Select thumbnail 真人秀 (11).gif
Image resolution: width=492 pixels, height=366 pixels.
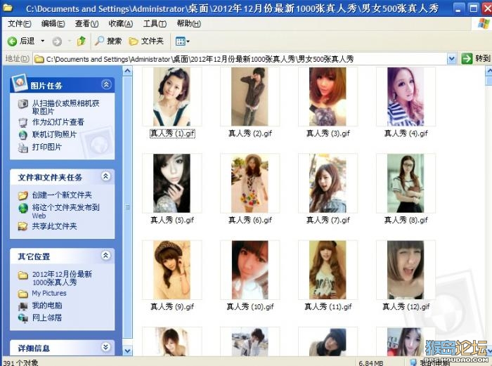(x=328, y=270)
